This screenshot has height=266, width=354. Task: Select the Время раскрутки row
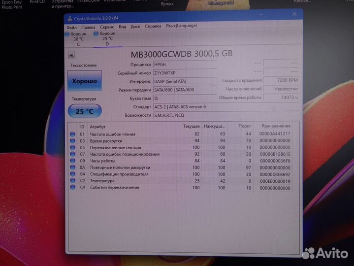[x=180, y=141]
